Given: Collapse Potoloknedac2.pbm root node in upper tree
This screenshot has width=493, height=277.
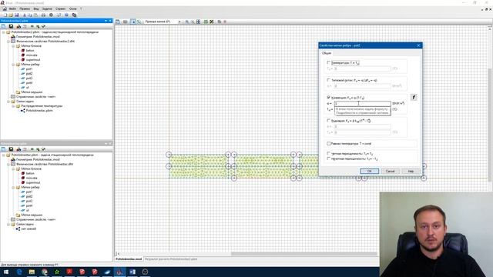Looking at the screenshot, I should [4, 32].
